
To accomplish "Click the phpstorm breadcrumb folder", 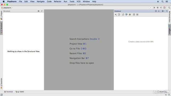I will click(6, 8).
